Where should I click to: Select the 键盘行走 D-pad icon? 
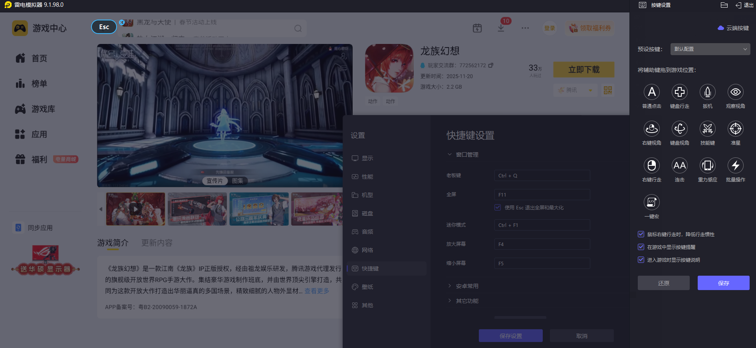pos(680,92)
